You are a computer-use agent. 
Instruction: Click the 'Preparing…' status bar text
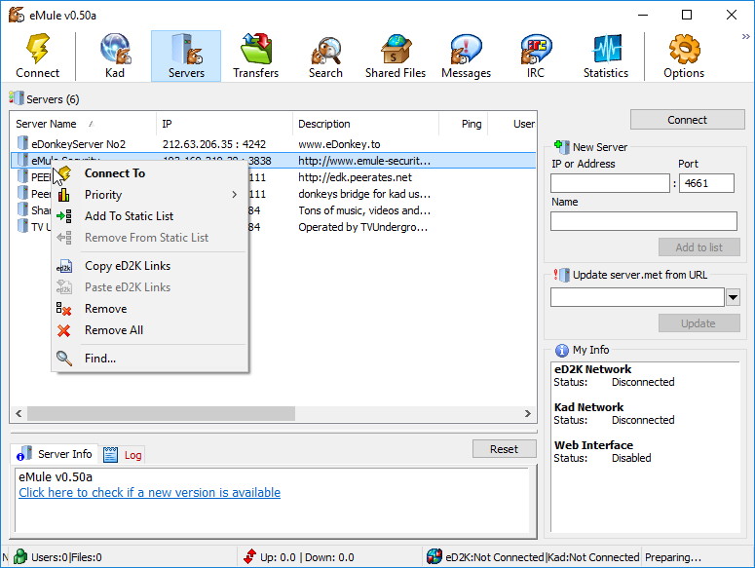(672, 557)
